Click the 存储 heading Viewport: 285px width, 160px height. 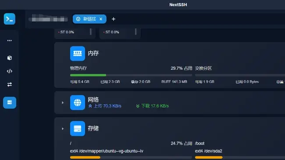coord(93,128)
